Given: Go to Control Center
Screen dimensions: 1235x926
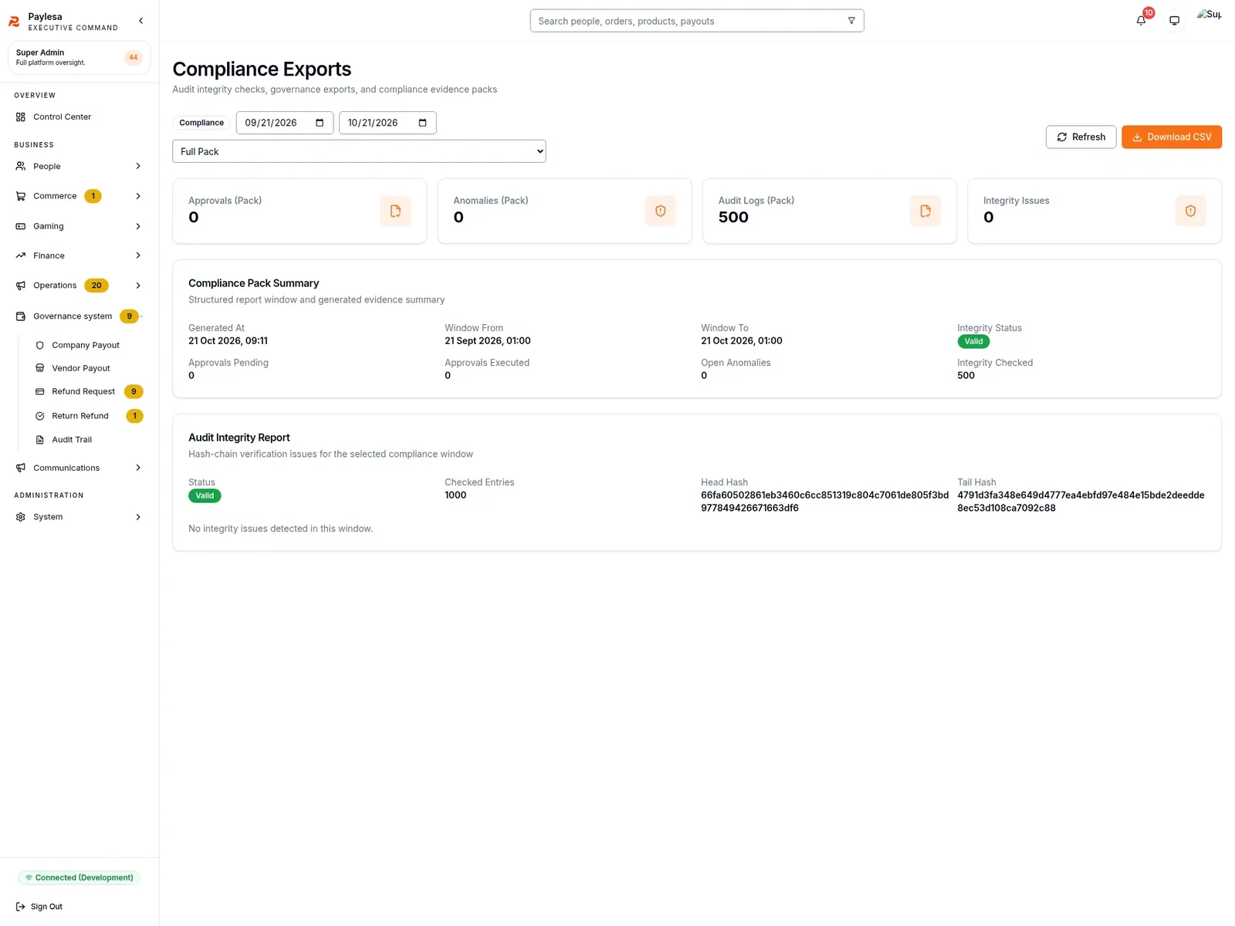Looking at the screenshot, I should 79,117.
